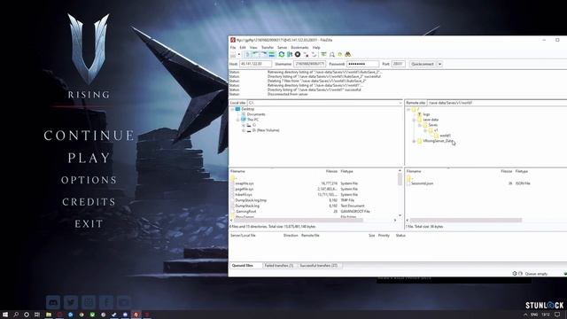This screenshot has height=319, width=567.
Task: Expand the VRisingServer_Data remote folder
Action: [414, 141]
